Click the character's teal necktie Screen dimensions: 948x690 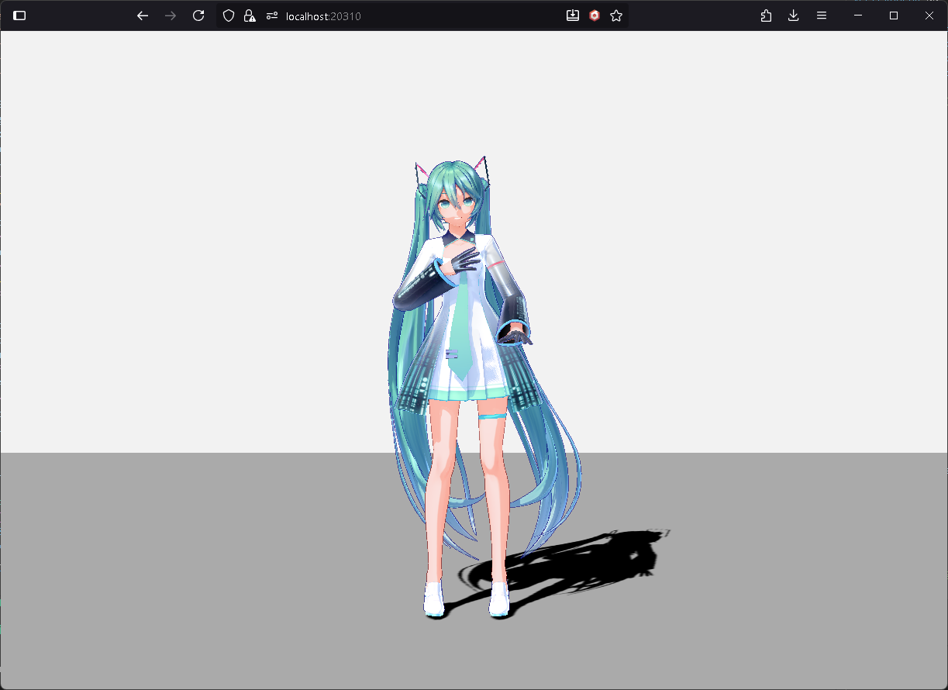click(x=464, y=333)
